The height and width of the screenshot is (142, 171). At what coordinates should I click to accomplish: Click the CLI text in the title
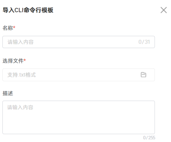click(19, 10)
